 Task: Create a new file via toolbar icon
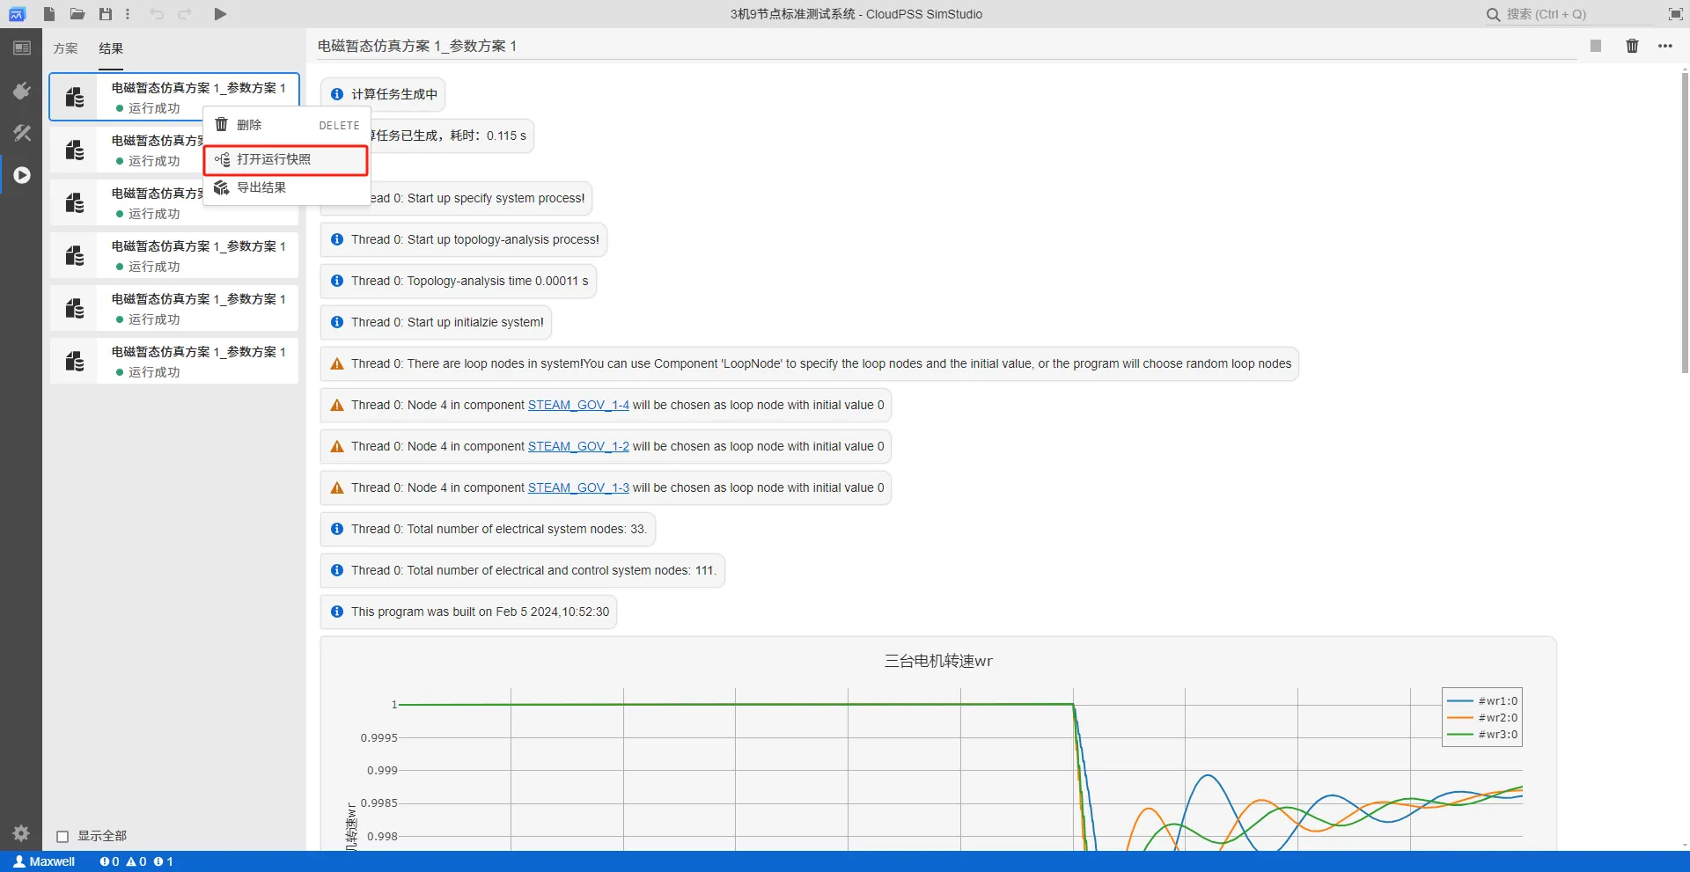(49, 14)
